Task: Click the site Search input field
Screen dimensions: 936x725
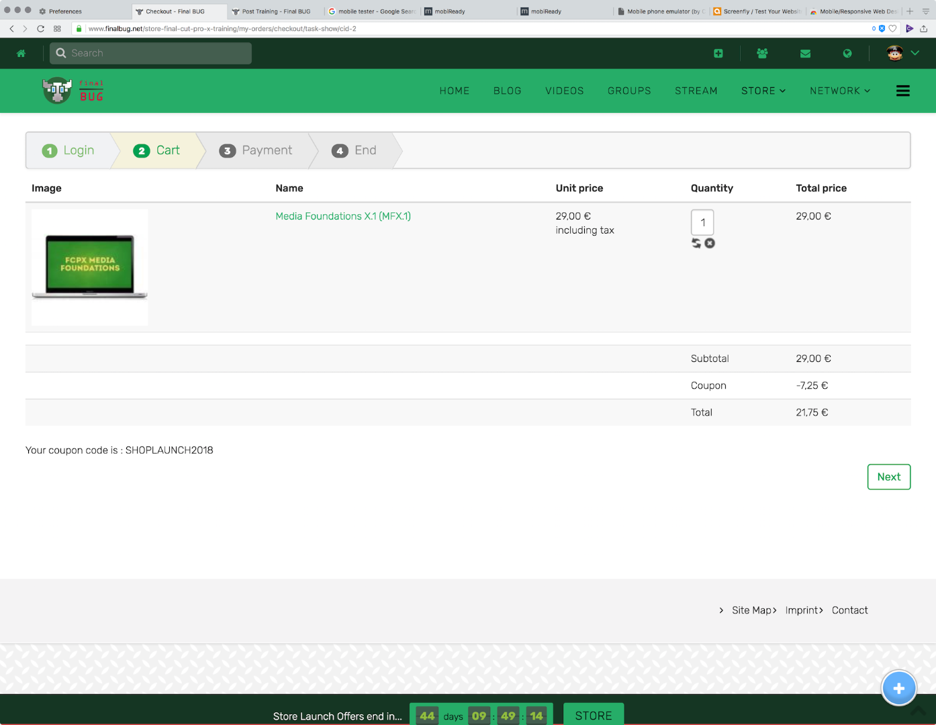Action: pos(150,53)
